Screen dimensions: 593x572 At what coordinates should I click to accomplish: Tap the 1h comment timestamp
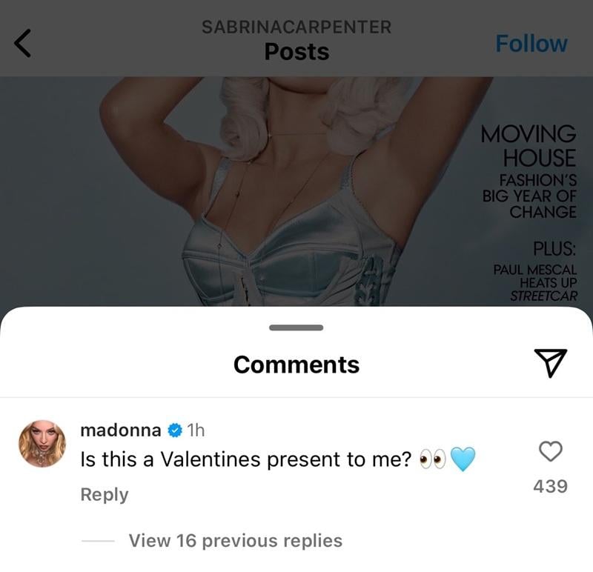(196, 430)
